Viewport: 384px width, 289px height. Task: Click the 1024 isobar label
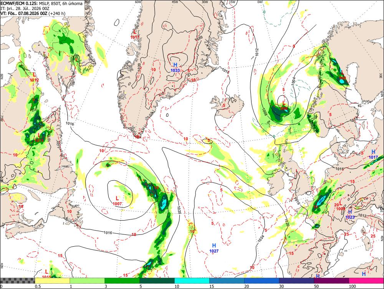[x=261, y=239]
